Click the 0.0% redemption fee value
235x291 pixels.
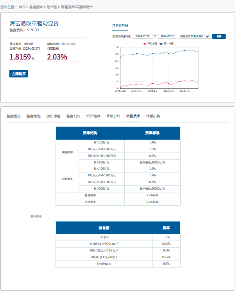coord(166,264)
